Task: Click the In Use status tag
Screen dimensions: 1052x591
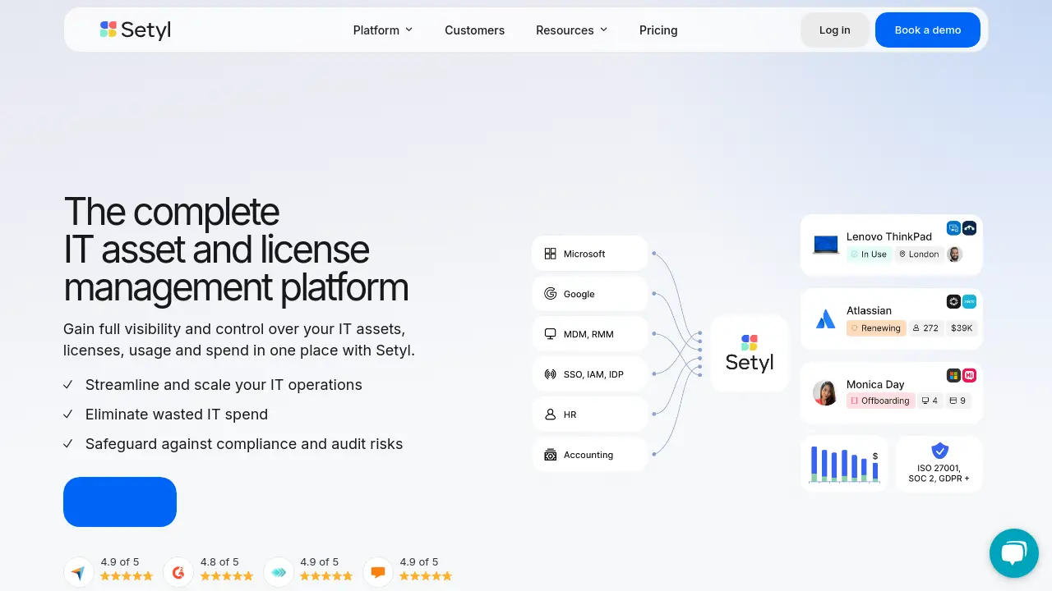Action: pyautogui.click(x=869, y=254)
